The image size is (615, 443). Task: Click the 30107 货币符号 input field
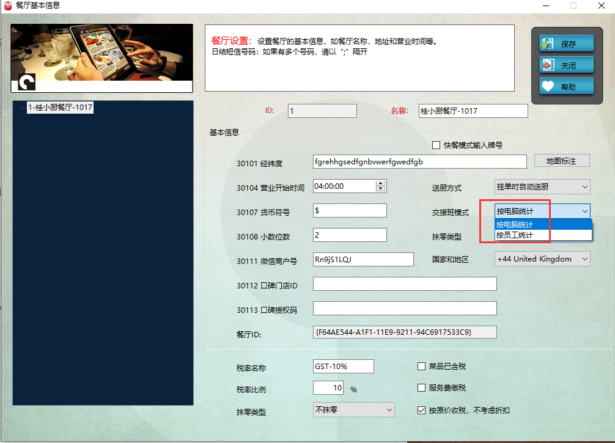tap(350, 211)
